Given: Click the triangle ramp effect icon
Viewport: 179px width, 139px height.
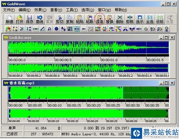Looking at the screenshot, I should (43, 29).
